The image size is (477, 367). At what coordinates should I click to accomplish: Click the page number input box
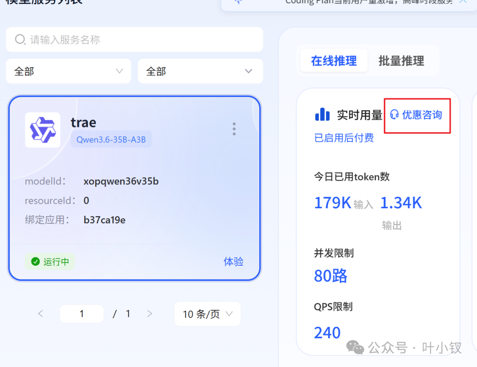pos(82,313)
